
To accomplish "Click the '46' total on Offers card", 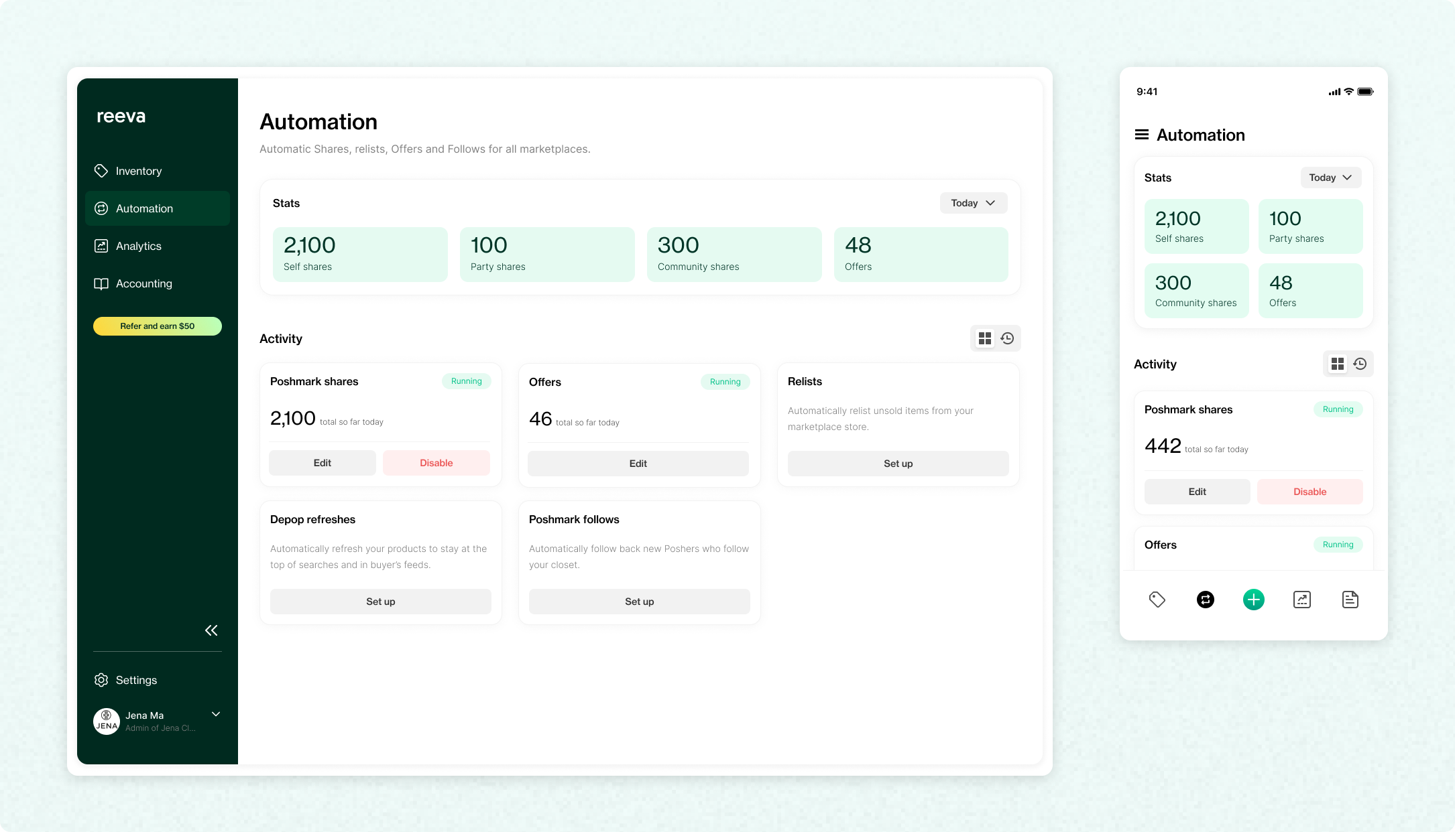I will point(540,419).
